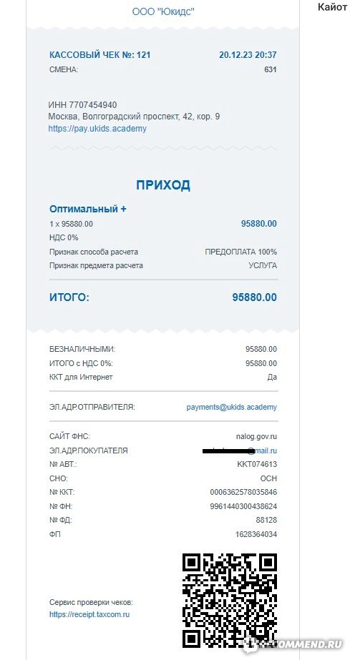Click the payments@ukids.academy sender email
This screenshot has height=660, width=350.
tap(232, 408)
